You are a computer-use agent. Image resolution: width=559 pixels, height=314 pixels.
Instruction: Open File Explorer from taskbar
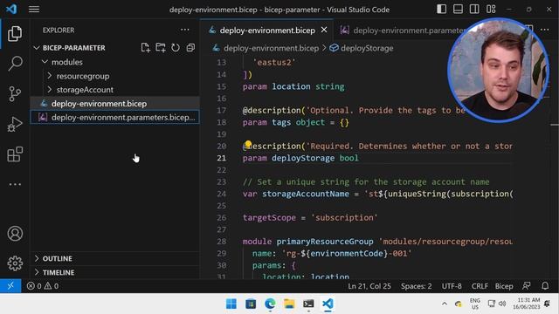(x=289, y=304)
